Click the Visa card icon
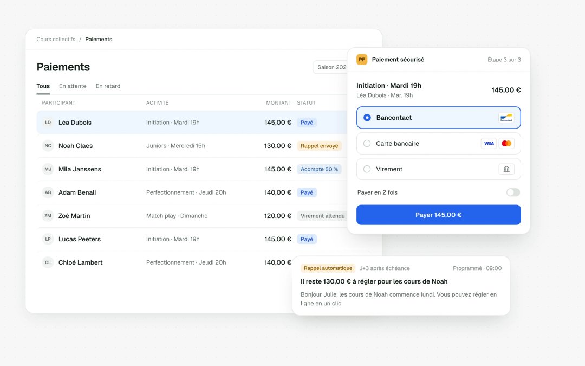This screenshot has width=585, height=366. [x=489, y=143]
